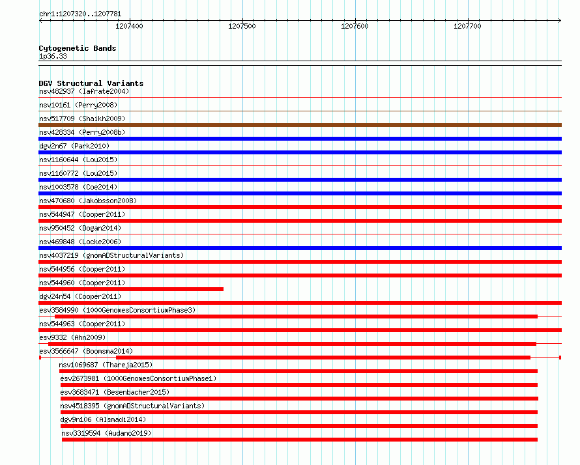This screenshot has height=465, width=580.
Task: Open variant nsv469848 (Locke2006)
Action: click(x=80, y=242)
